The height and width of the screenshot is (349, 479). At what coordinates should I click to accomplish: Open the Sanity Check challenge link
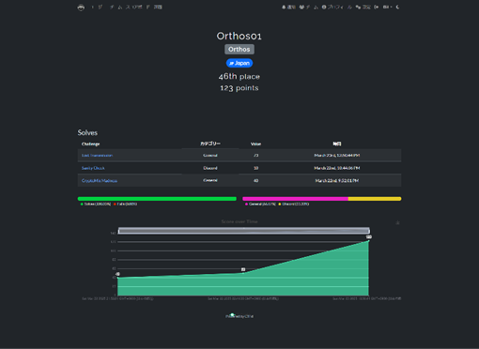click(93, 168)
